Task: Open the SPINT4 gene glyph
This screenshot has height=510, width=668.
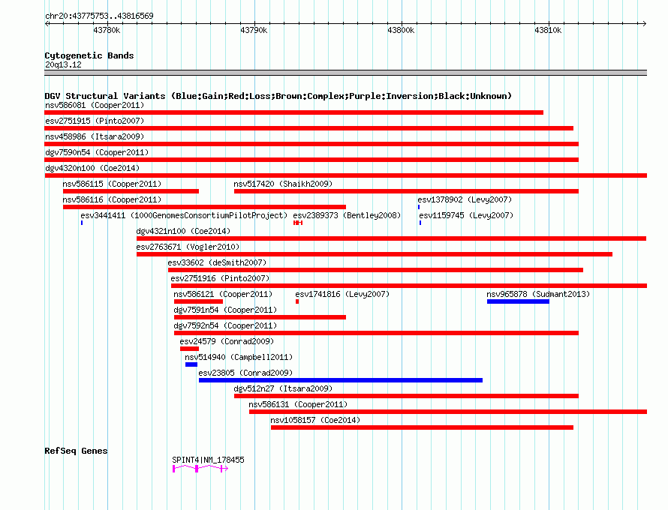Action: (x=200, y=469)
